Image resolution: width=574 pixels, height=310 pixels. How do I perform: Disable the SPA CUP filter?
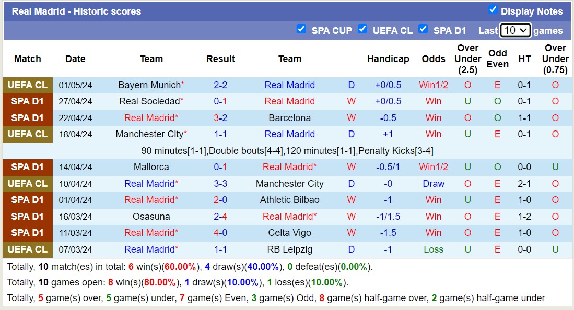(x=301, y=30)
